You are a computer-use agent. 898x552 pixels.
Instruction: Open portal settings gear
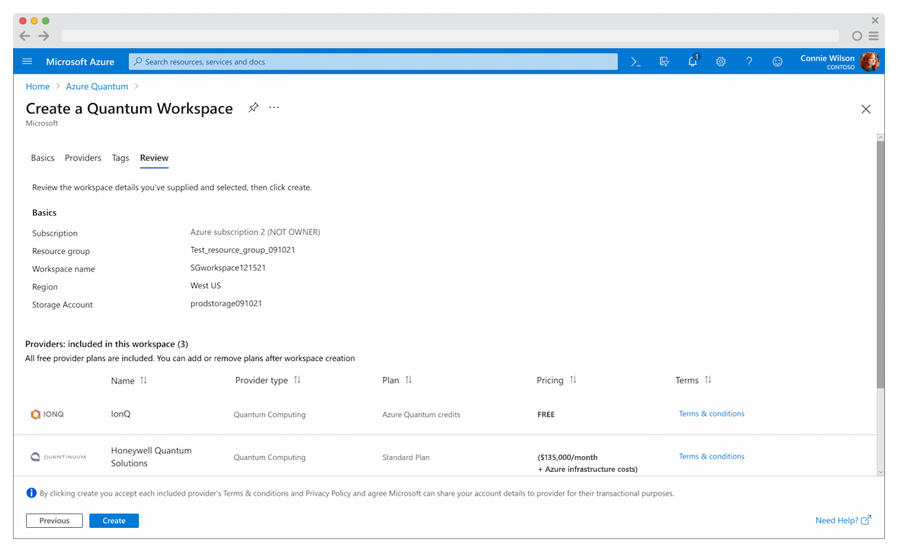tap(721, 62)
